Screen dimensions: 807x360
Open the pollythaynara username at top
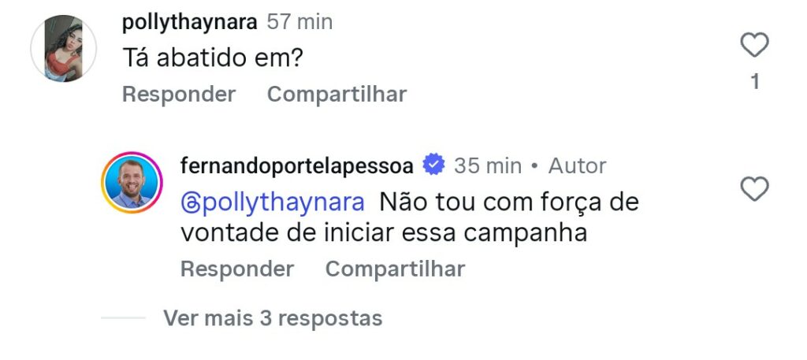190,22
